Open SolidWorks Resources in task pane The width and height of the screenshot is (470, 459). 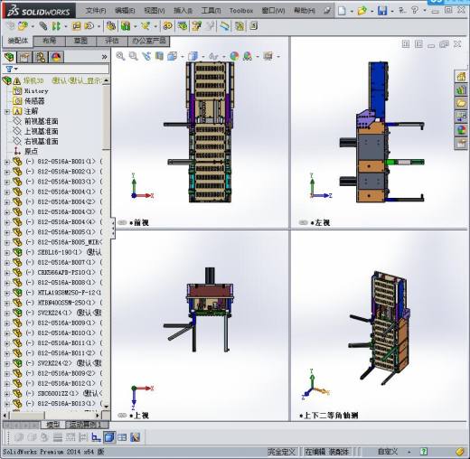461,77
